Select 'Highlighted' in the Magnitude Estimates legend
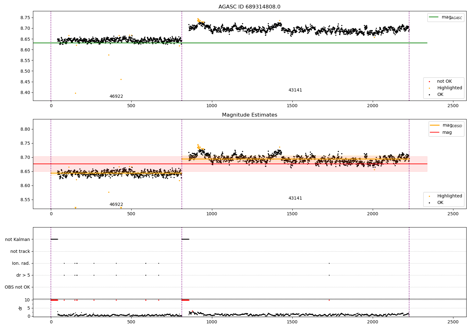This screenshot has height=329, width=471. tap(449, 196)
